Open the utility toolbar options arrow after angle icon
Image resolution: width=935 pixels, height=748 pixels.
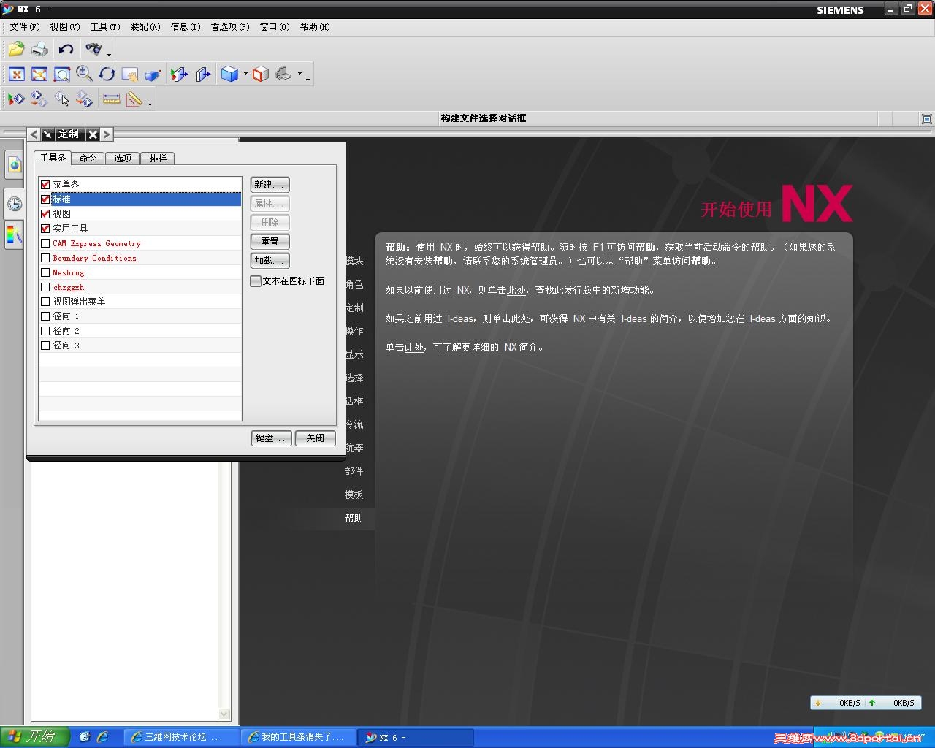click(x=150, y=104)
